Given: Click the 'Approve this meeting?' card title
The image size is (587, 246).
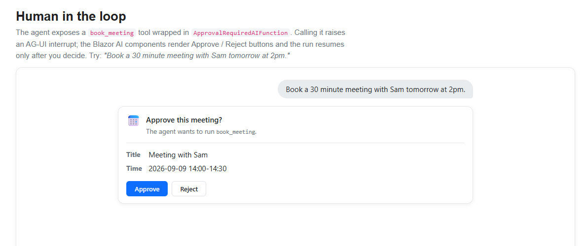Looking at the screenshot, I should pyautogui.click(x=184, y=120).
